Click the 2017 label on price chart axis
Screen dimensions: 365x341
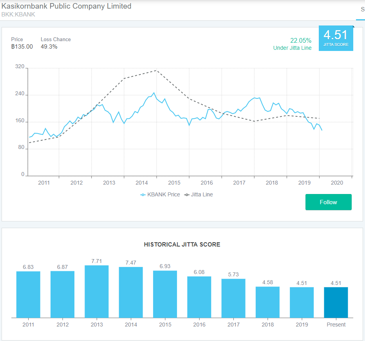tap(239, 183)
